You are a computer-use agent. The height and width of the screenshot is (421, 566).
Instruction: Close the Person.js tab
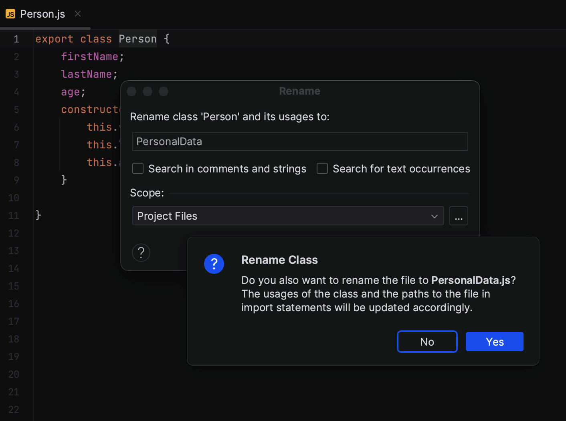coord(77,14)
